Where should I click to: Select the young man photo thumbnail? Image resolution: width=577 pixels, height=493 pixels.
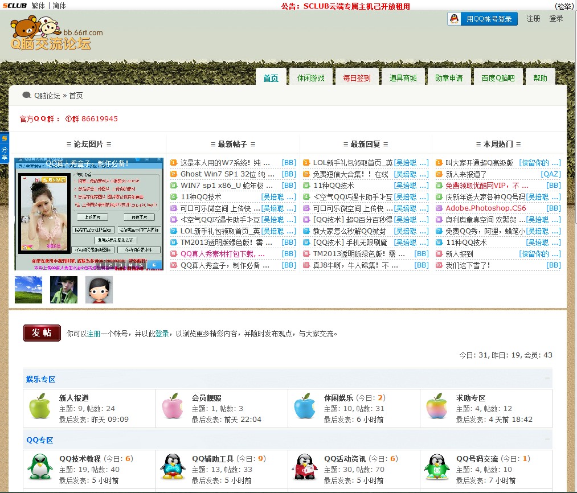[64, 290]
